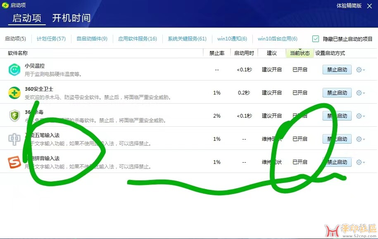Open the 自启动插件(9) sub-tab
The image size is (378, 239).
coord(92,38)
